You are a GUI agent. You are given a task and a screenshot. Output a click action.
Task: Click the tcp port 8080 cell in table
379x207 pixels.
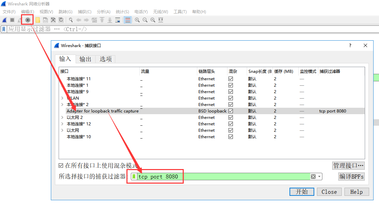[x=333, y=111]
